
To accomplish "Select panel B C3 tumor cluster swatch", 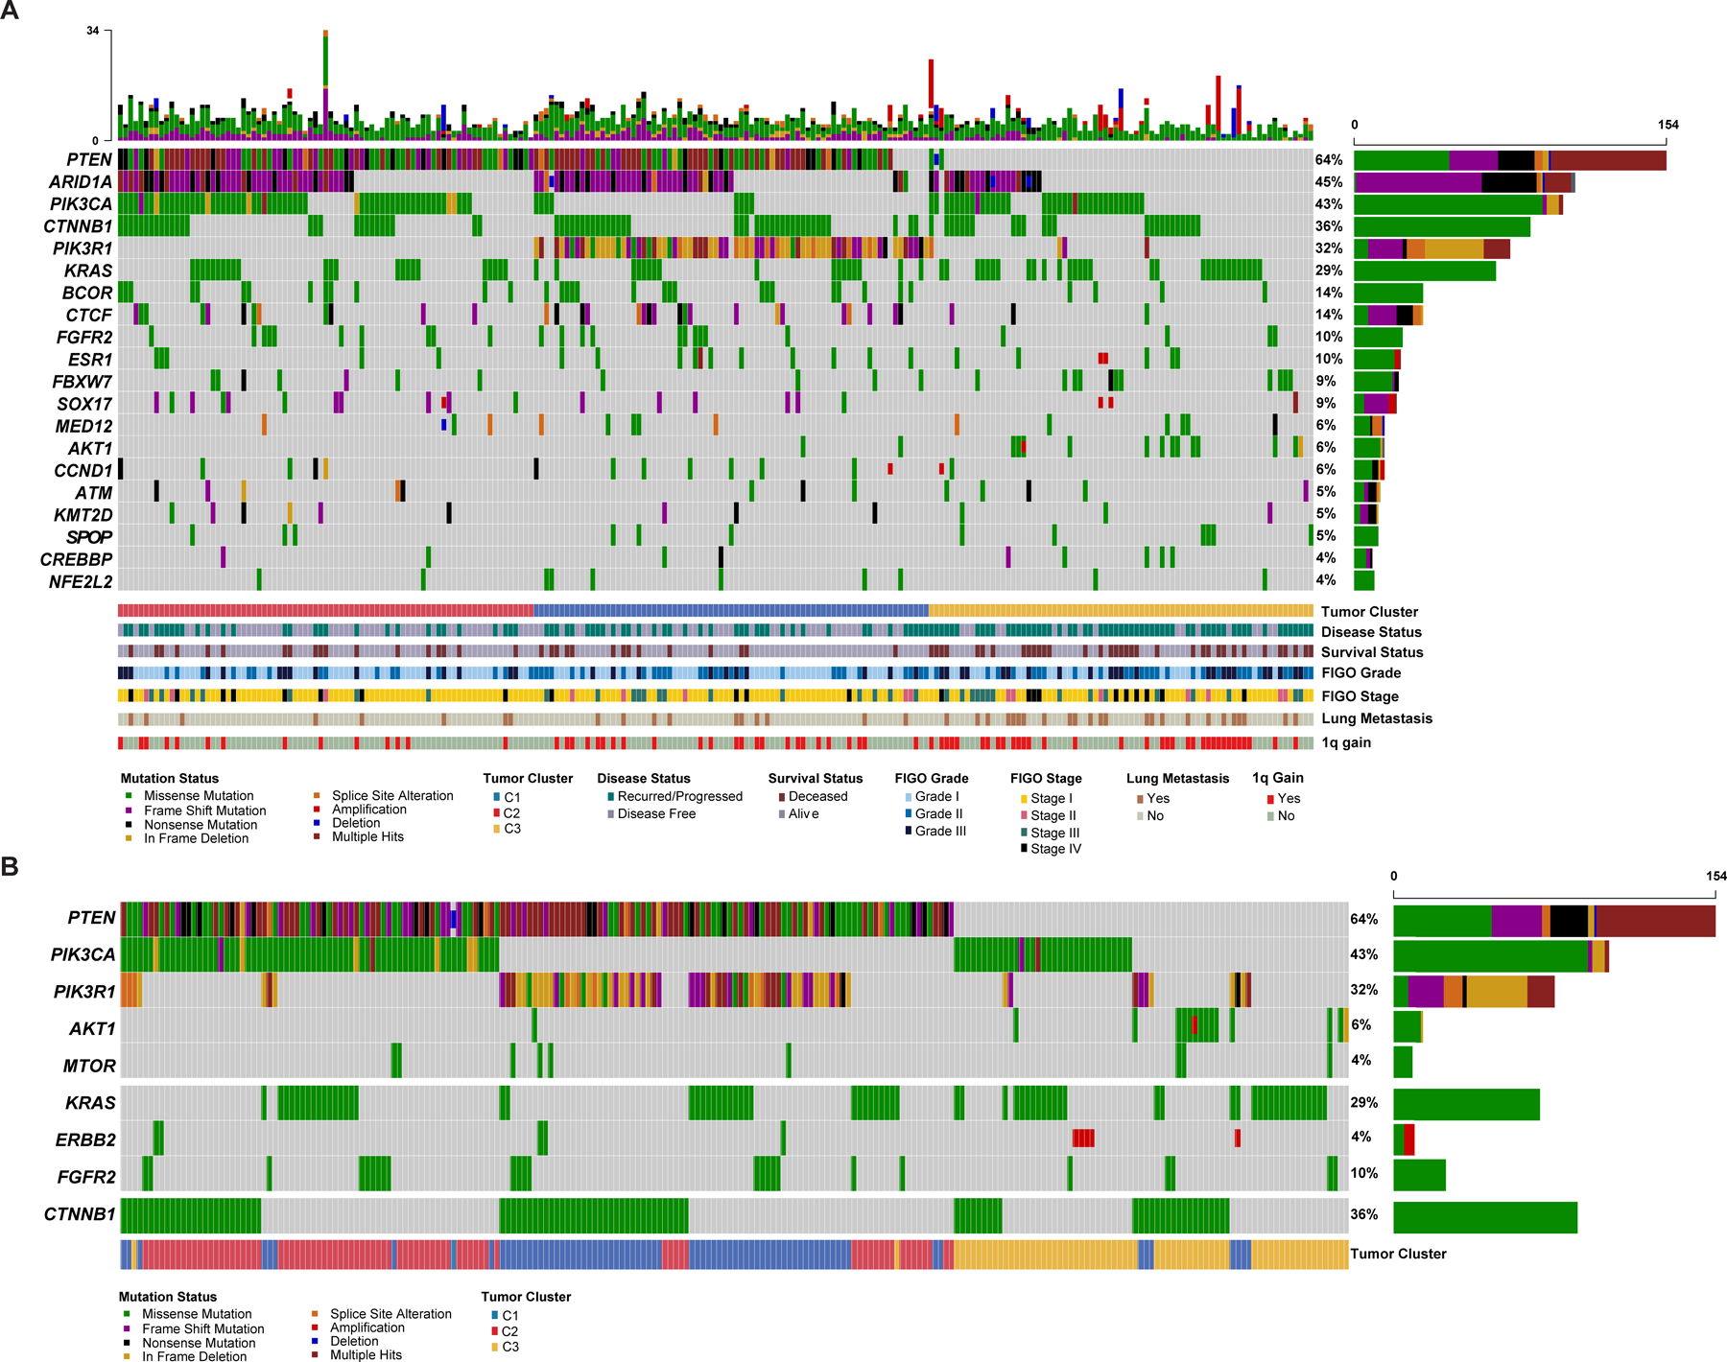I will pos(496,1347).
